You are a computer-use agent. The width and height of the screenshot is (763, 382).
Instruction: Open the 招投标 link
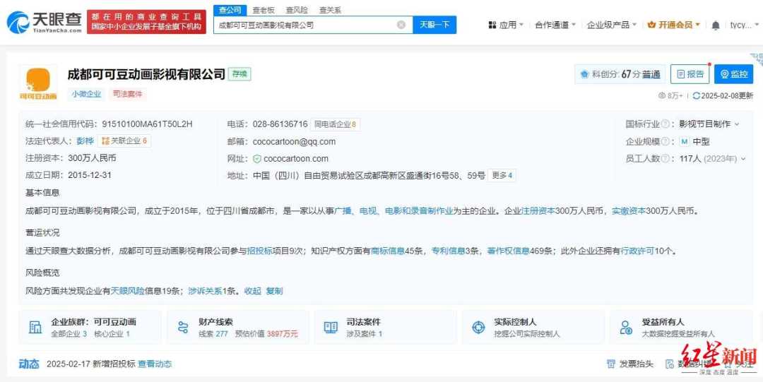260,251
